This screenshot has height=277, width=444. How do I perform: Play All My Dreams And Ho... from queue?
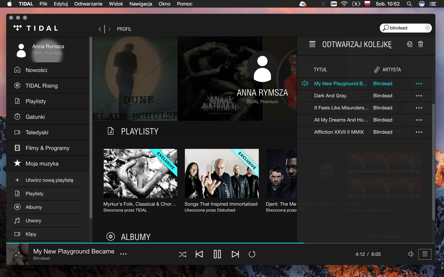pyautogui.click(x=341, y=120)
